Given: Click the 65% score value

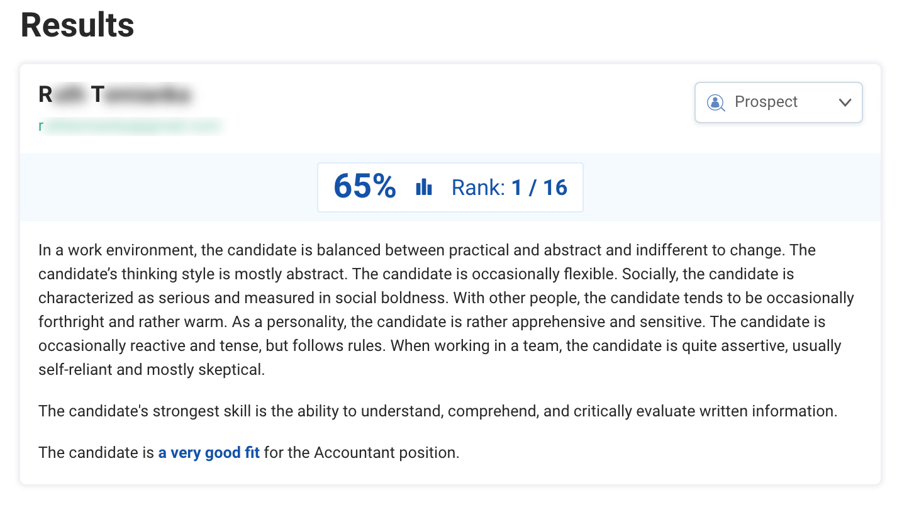Looking at the screenshot, I should tap(365, 187).
